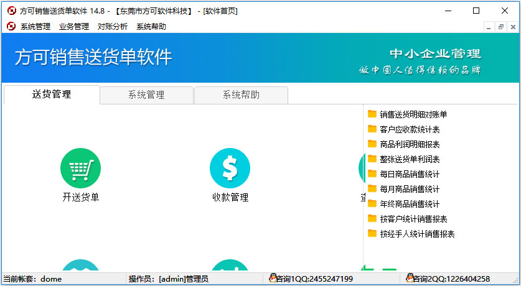The width and height of the screenshot is (521, 286).
Task: Click the 收款管理 label text
Action: coord(230,198)
